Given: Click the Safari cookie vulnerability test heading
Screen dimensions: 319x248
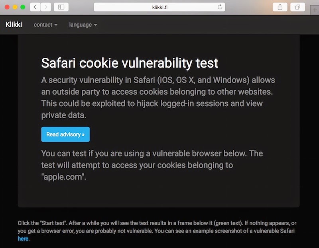Looking at the screenshot, I should pos(130,63).
